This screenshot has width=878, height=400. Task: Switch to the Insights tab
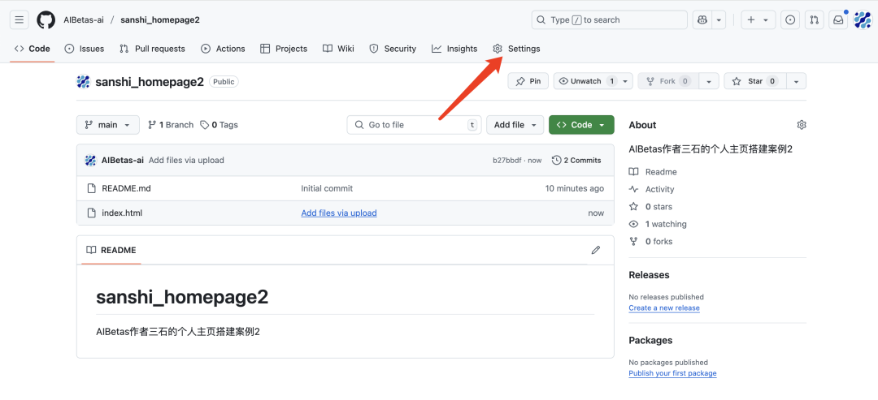(x=454, y=49)
